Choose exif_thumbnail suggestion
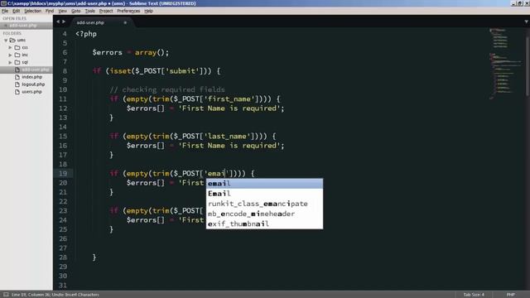This screenshot has width=530, height=298. (x=264, y=224)
